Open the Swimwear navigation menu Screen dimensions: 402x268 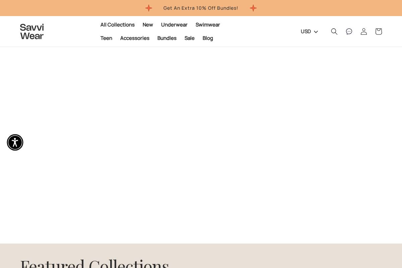208,25
